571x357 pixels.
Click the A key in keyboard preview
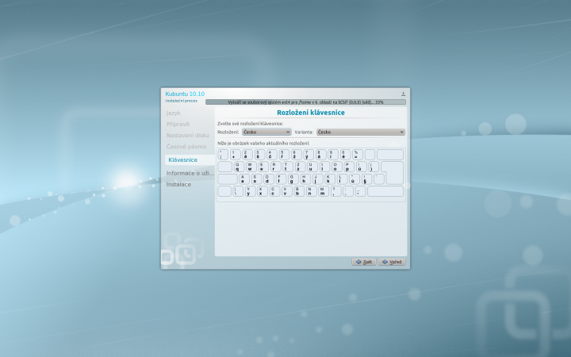tap(244, 178)
